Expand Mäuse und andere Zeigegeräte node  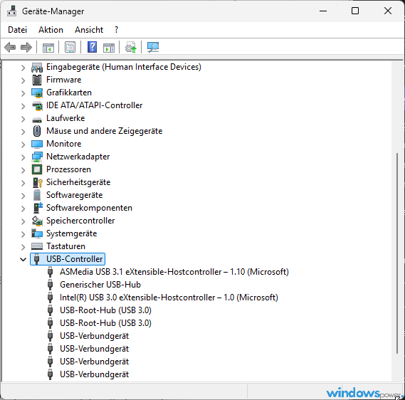coord(23,132)
